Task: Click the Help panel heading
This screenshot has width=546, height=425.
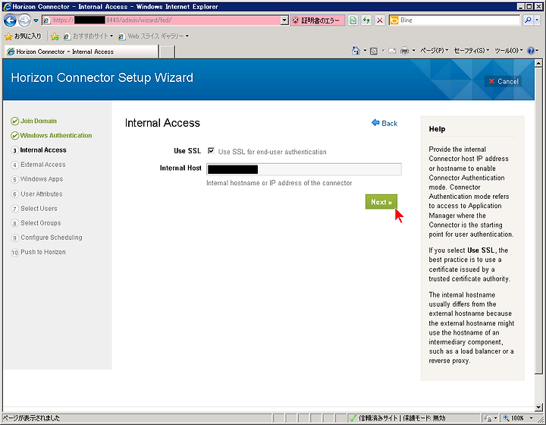Action: coord(437,129)
